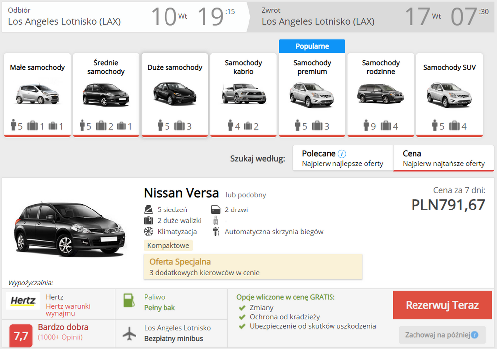Click the pickup time 19:15

(216, 16)
